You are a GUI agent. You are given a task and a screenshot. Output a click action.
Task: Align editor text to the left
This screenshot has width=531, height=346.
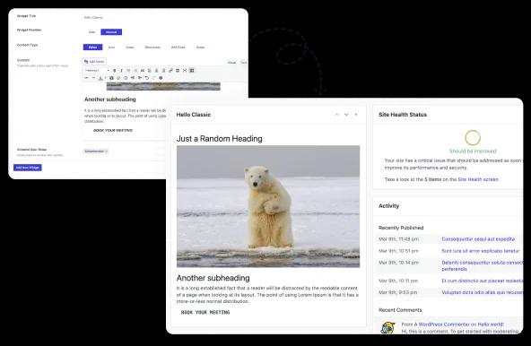(x=149, y=71)
